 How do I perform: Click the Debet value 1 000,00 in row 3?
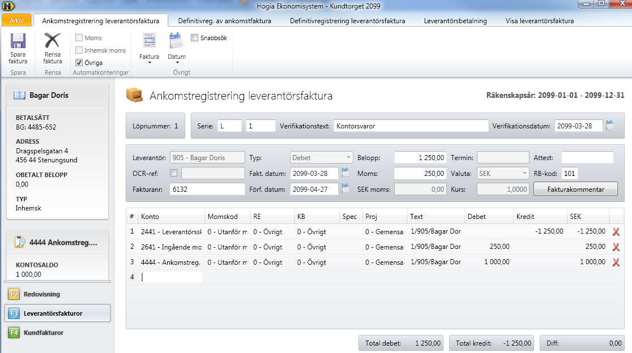click(x=497, y=262)
